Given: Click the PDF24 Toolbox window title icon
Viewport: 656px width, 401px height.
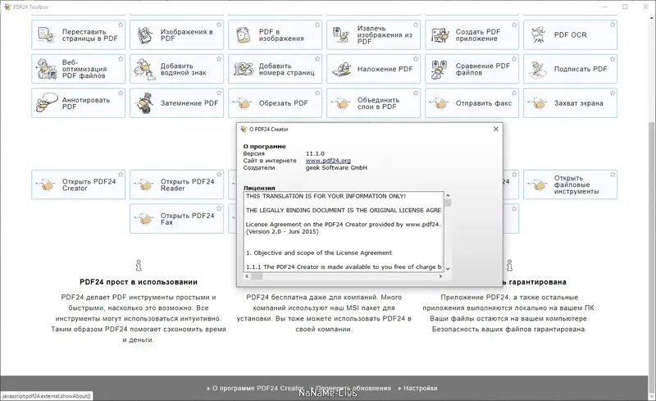Looking at the screenshot, I should pyautogui.click(x=7, y=7).
